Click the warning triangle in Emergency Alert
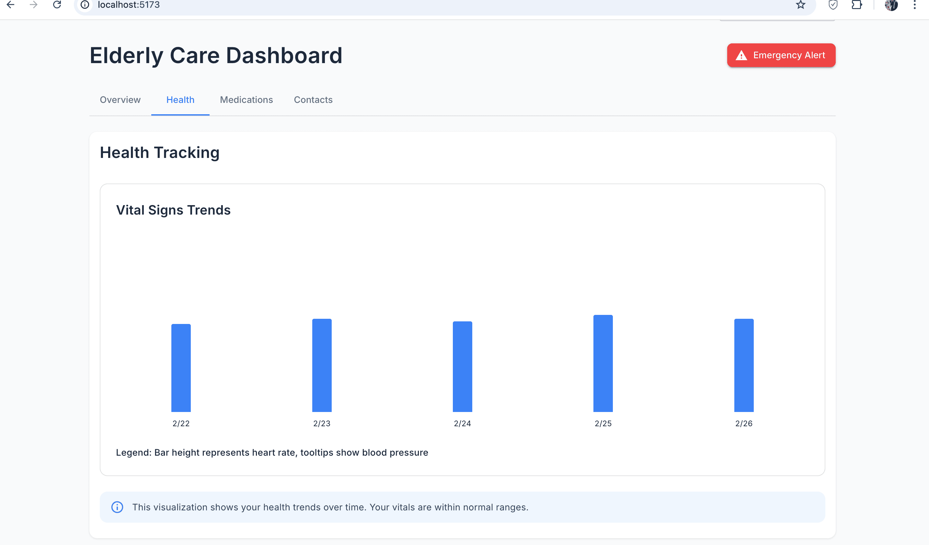Screen dimensions: 929x545 741,55
